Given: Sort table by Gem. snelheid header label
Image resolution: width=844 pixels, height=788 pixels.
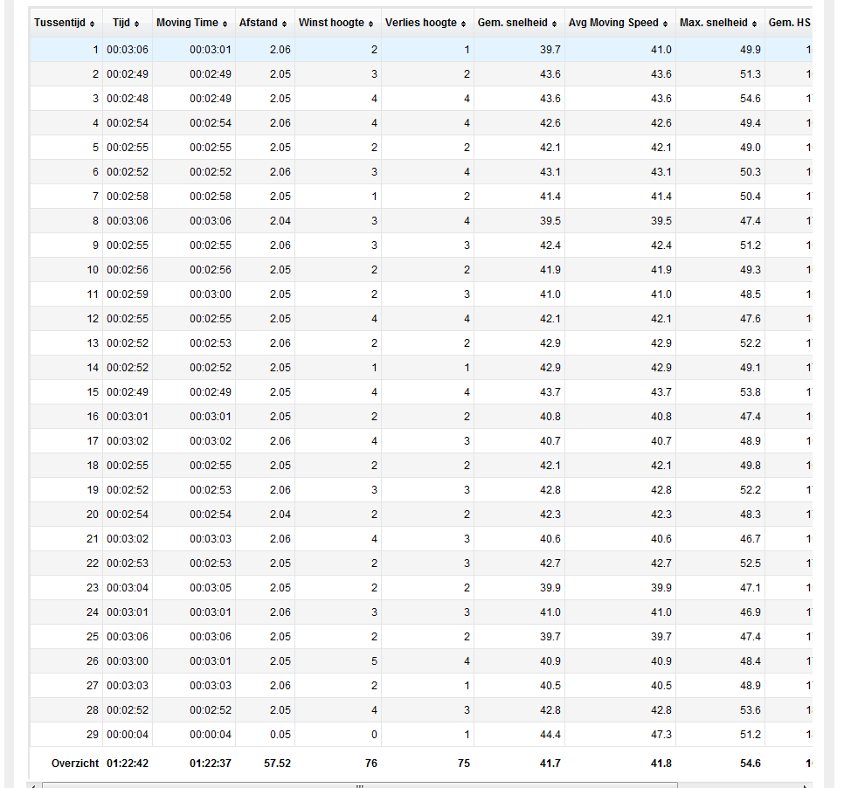Looking at the screenshot, I should tap(512, 23).
